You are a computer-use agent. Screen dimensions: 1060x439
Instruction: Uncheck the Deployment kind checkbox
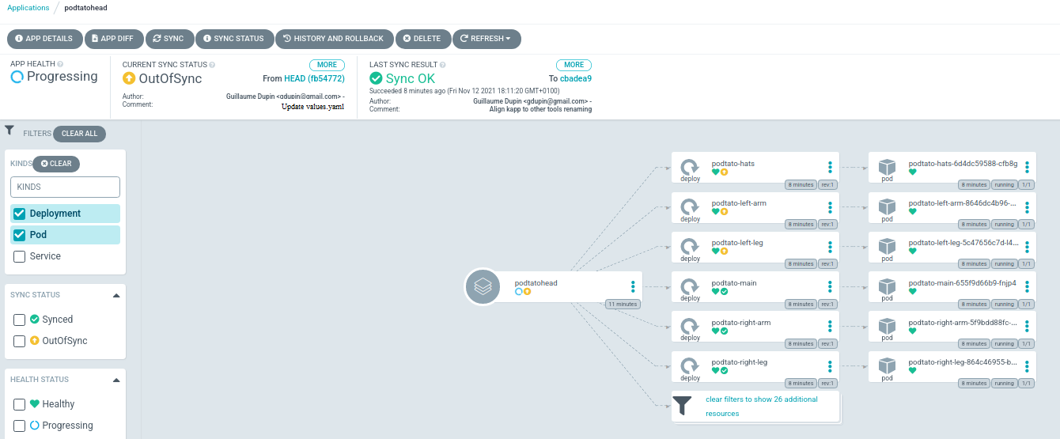click(20, 214)
